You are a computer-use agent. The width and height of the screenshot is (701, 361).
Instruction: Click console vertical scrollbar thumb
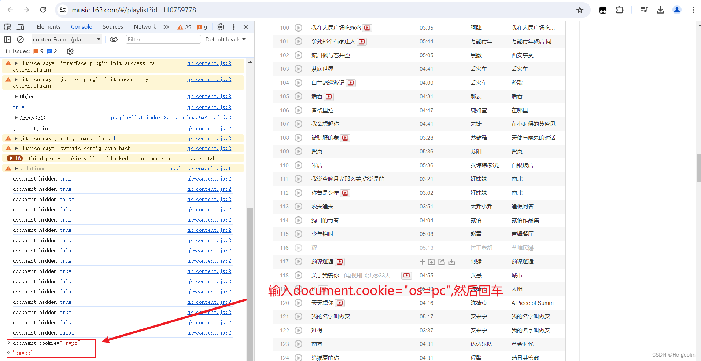point(250,284)
